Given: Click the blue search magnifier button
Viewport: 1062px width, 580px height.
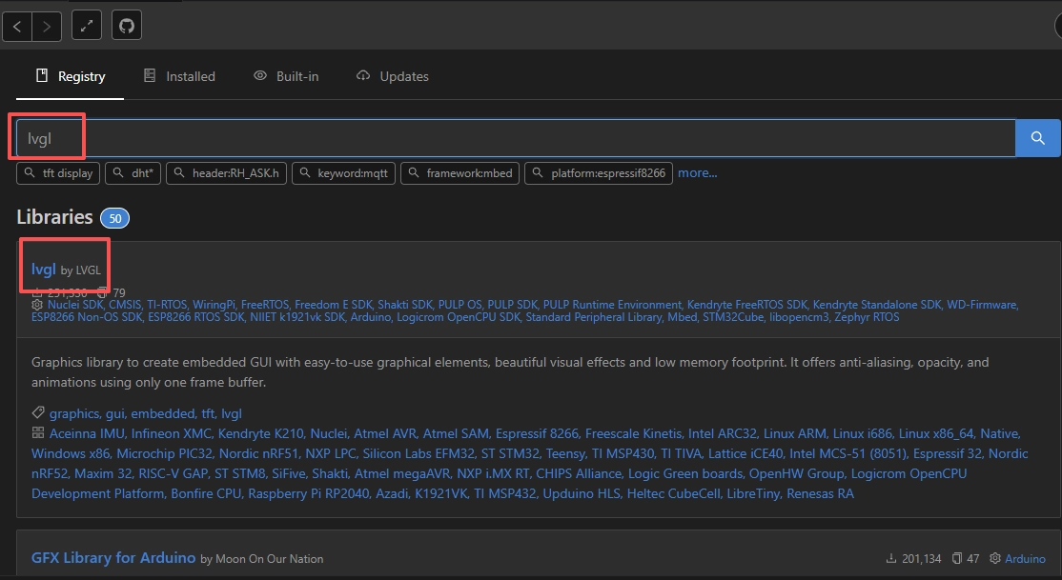Looking at the screenshot, I should pyautogui.click(x=1037, y=138).
